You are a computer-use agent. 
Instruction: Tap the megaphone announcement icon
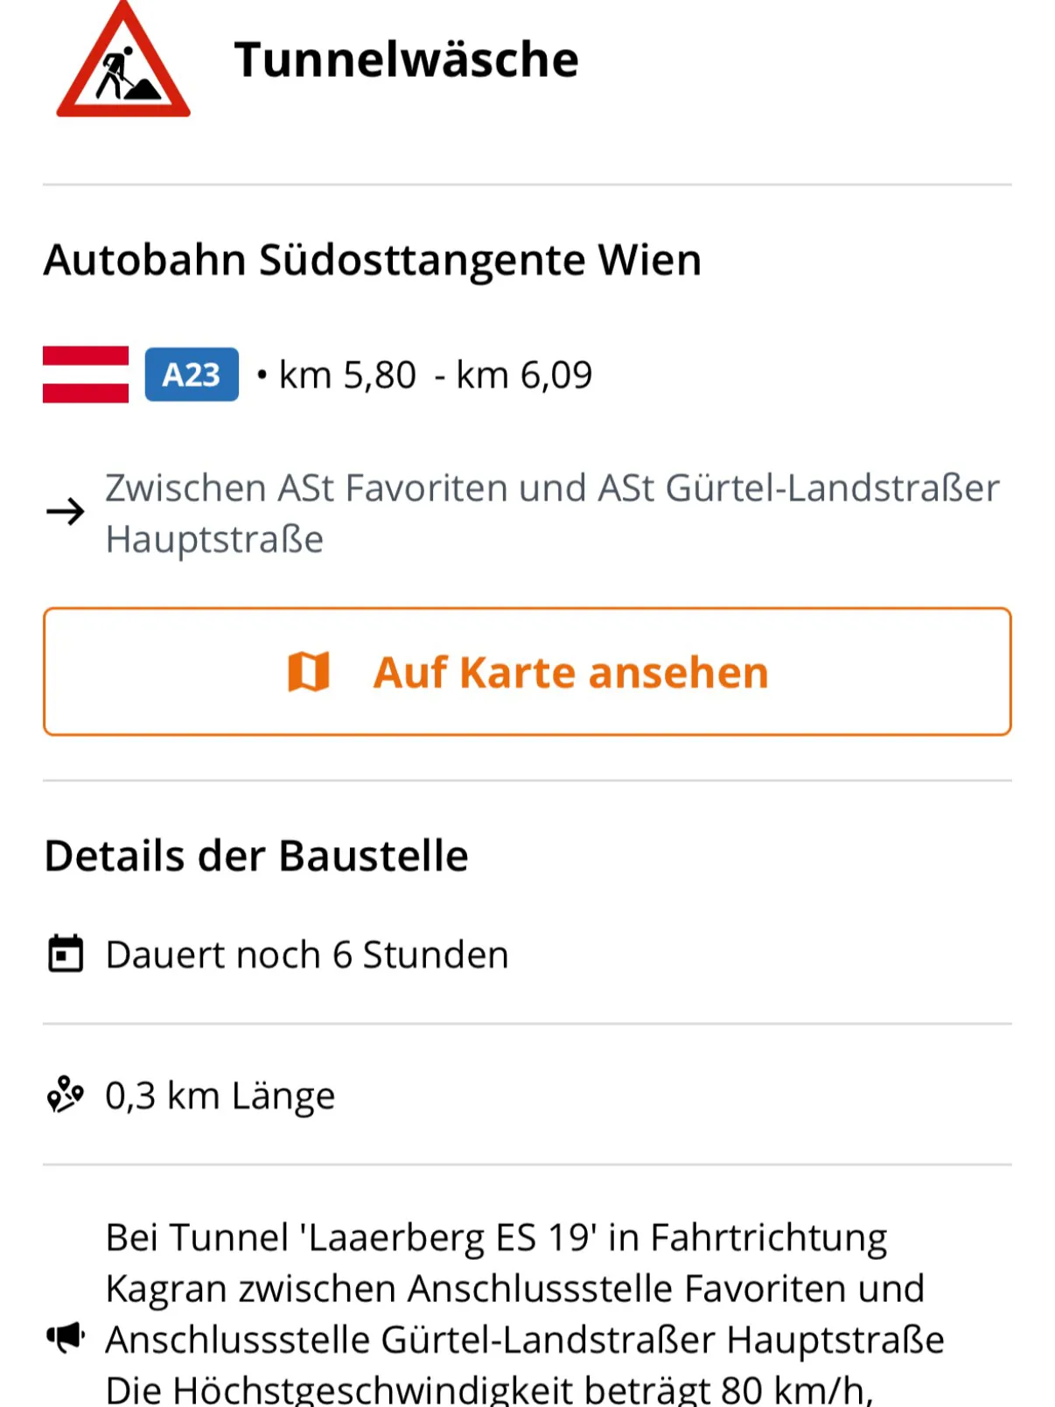pyautogui.click(x=66, y=1336)
